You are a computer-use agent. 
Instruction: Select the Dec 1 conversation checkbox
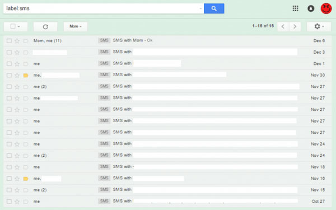point(9,64)
